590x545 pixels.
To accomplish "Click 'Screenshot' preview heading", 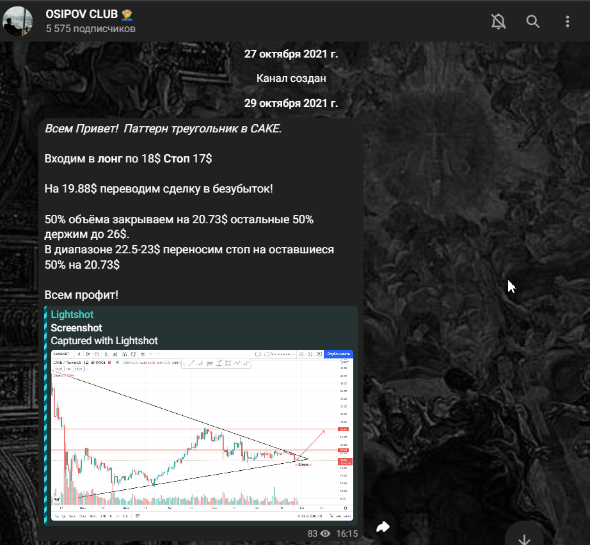I will tap(76, 328).
